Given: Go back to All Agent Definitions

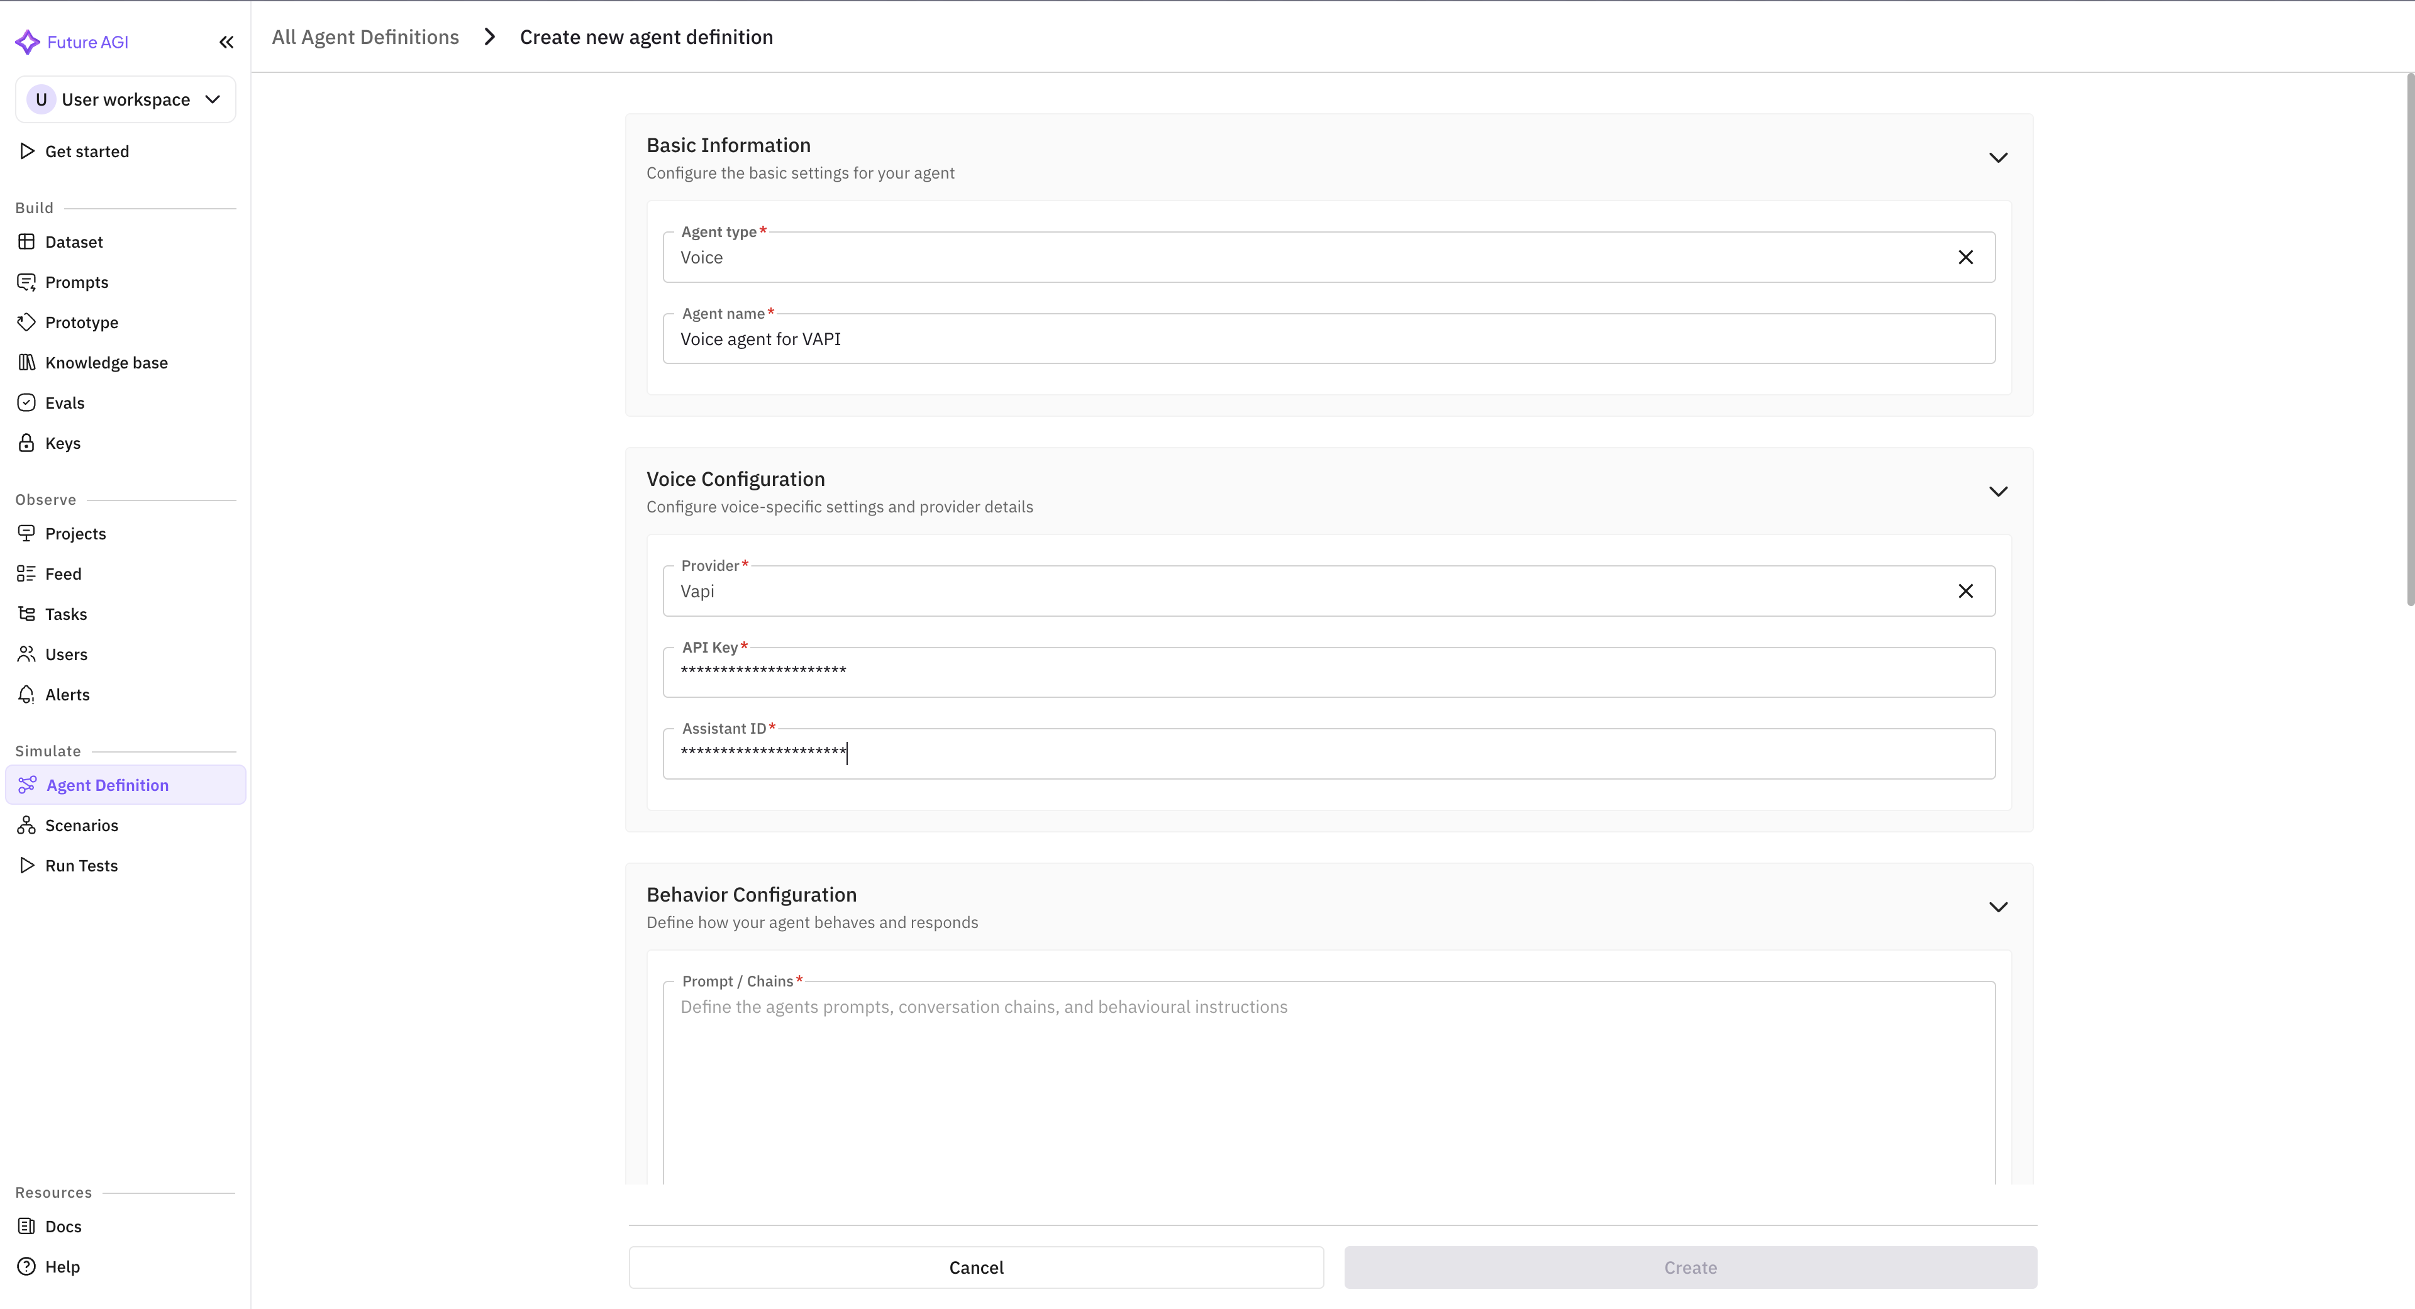Looking at the screenshot, I should tap(365, 36).
